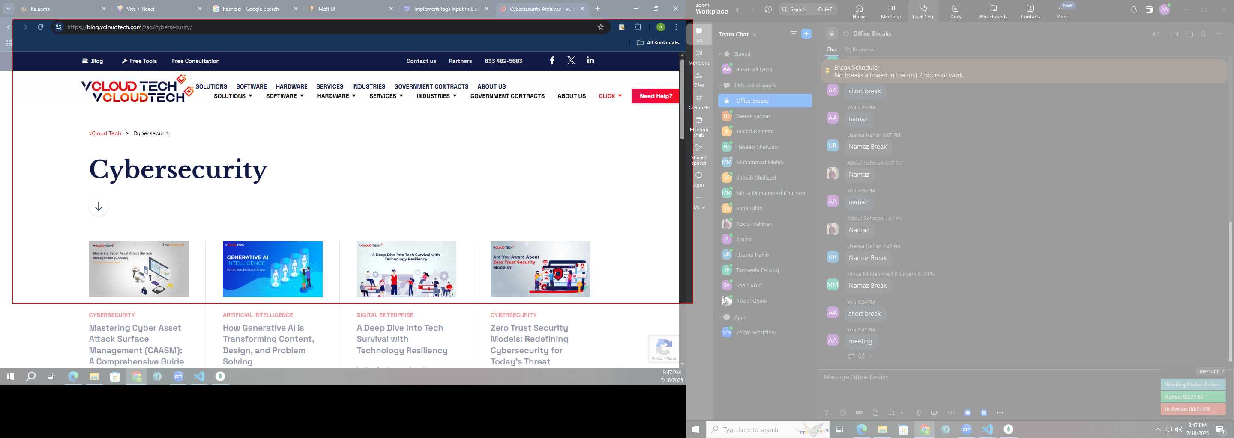Image resolution: width=1234 pixels, height=438 pixels.
Task: Click the Type here to search box
Action: tap(767, 429)
